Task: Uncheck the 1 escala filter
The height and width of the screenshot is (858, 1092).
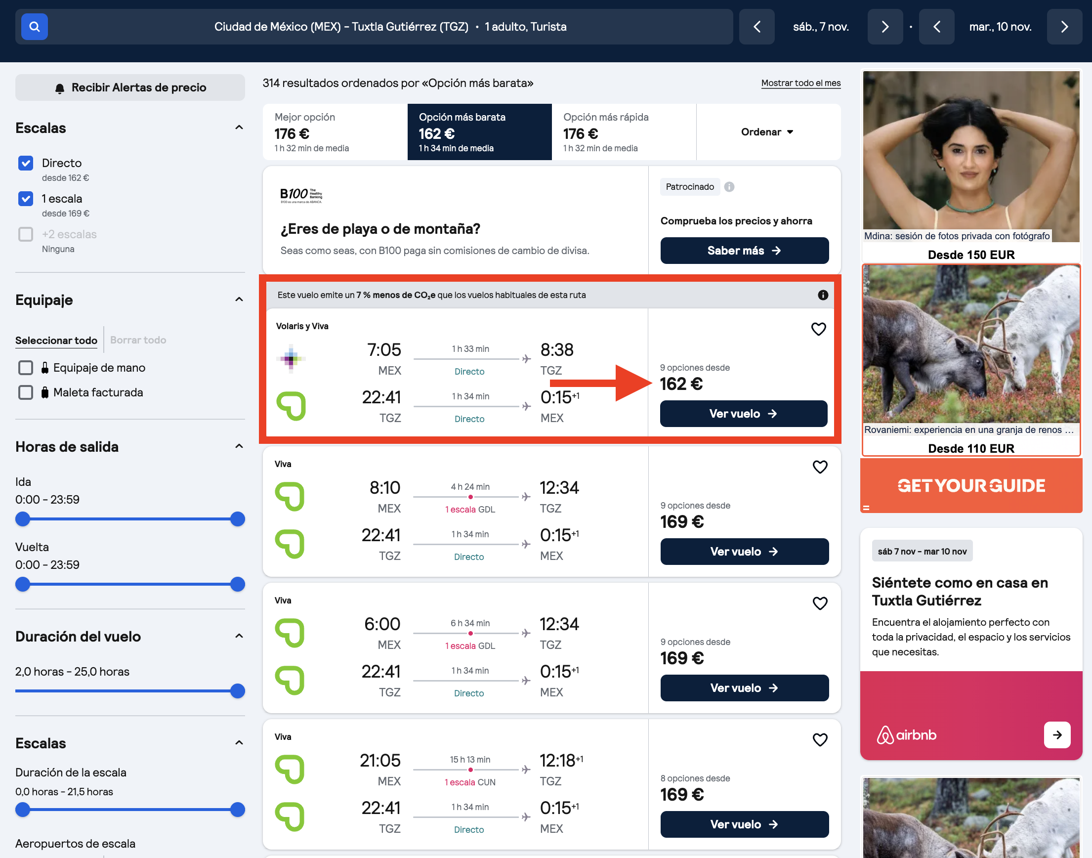Action: coord(26,198)
